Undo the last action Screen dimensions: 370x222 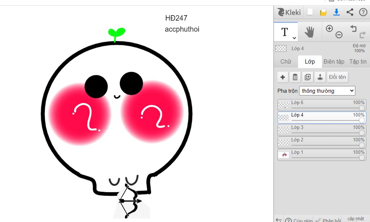353,28
